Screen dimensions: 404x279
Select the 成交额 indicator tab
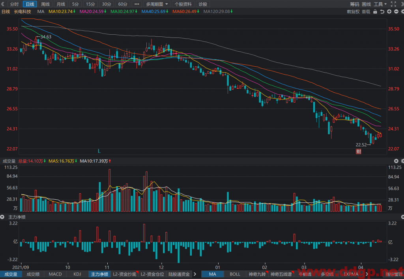[33, 274]
